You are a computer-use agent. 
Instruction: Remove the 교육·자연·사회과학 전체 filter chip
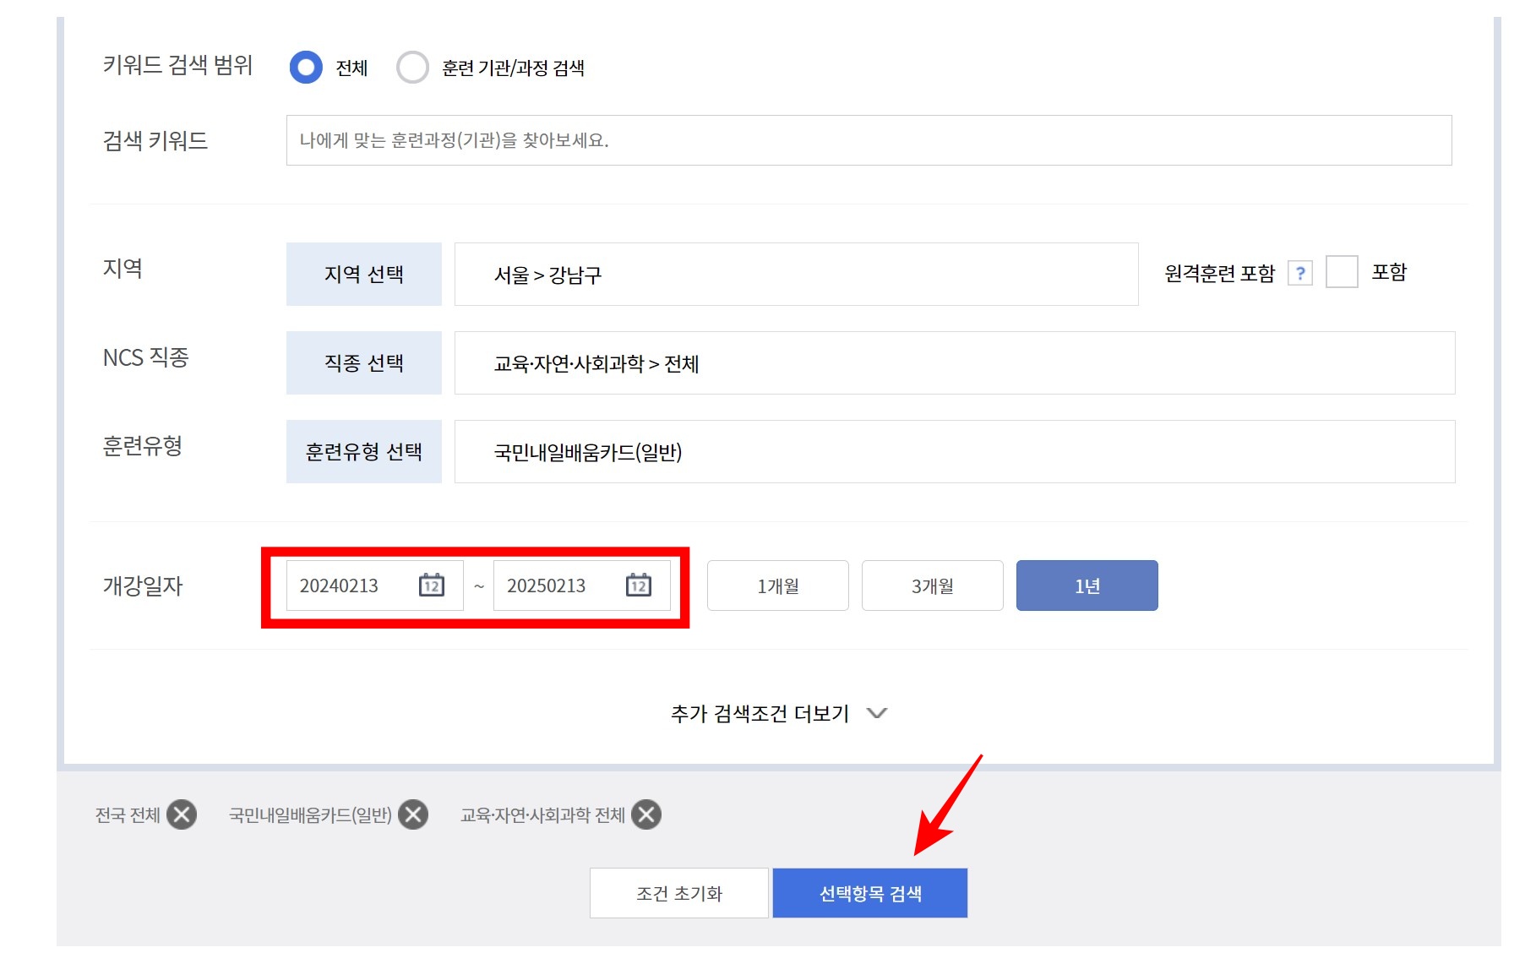(646, 814)
